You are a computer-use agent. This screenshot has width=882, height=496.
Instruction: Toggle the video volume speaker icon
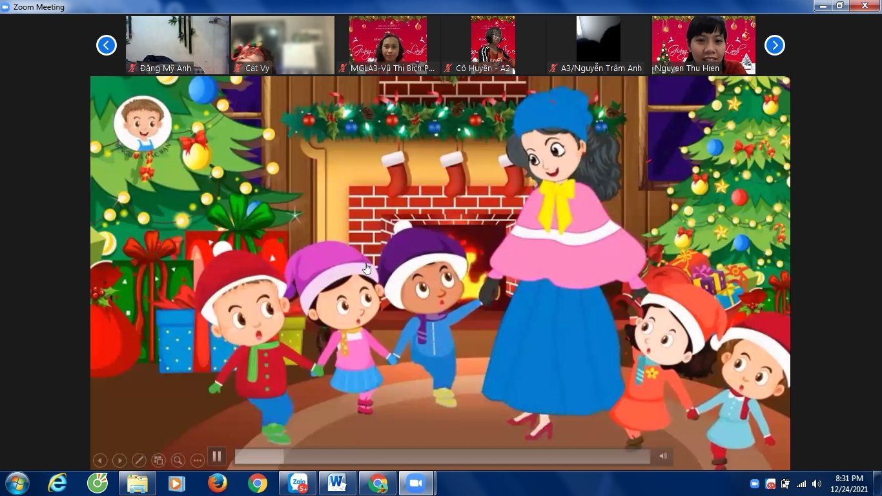pyautogui.click(x=663, y=457)
